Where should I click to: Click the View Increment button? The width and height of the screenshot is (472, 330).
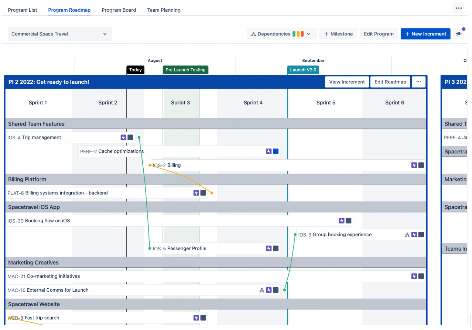coord(347,82)
